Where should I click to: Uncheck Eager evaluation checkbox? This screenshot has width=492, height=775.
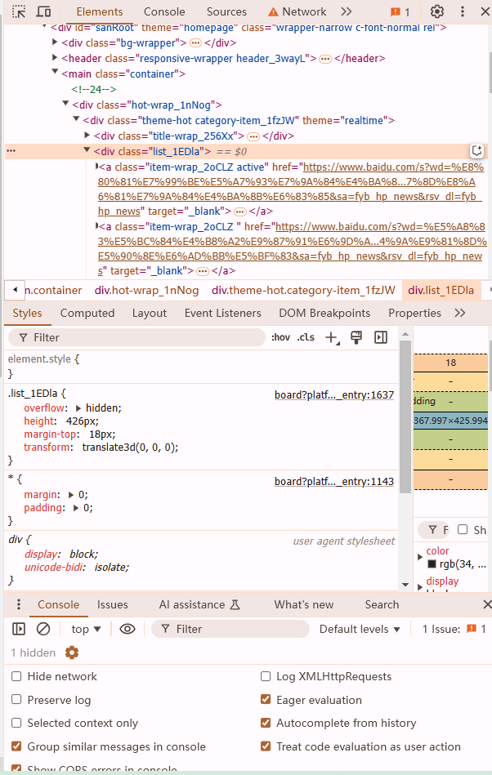266,700
